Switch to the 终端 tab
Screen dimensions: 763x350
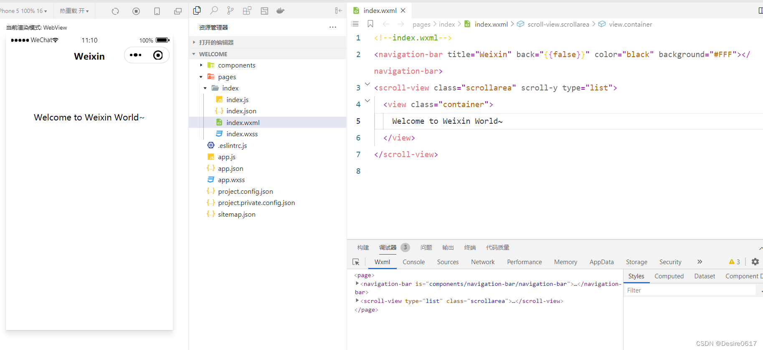[470, 247]
